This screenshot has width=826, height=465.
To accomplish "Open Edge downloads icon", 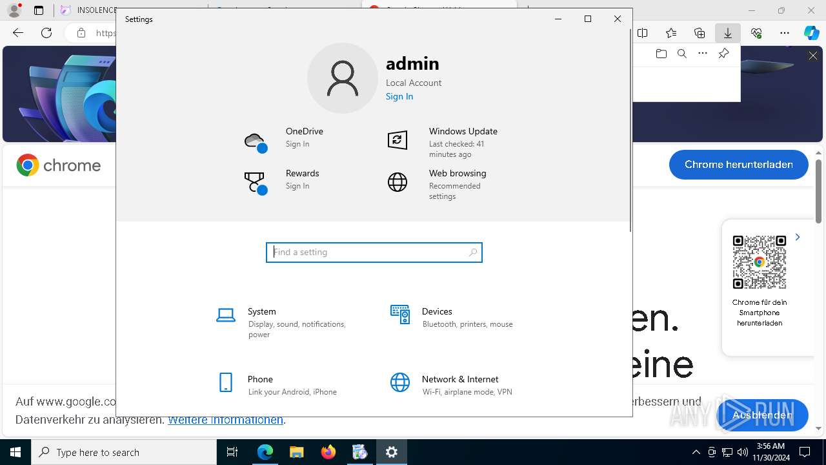I will [728, 33].
